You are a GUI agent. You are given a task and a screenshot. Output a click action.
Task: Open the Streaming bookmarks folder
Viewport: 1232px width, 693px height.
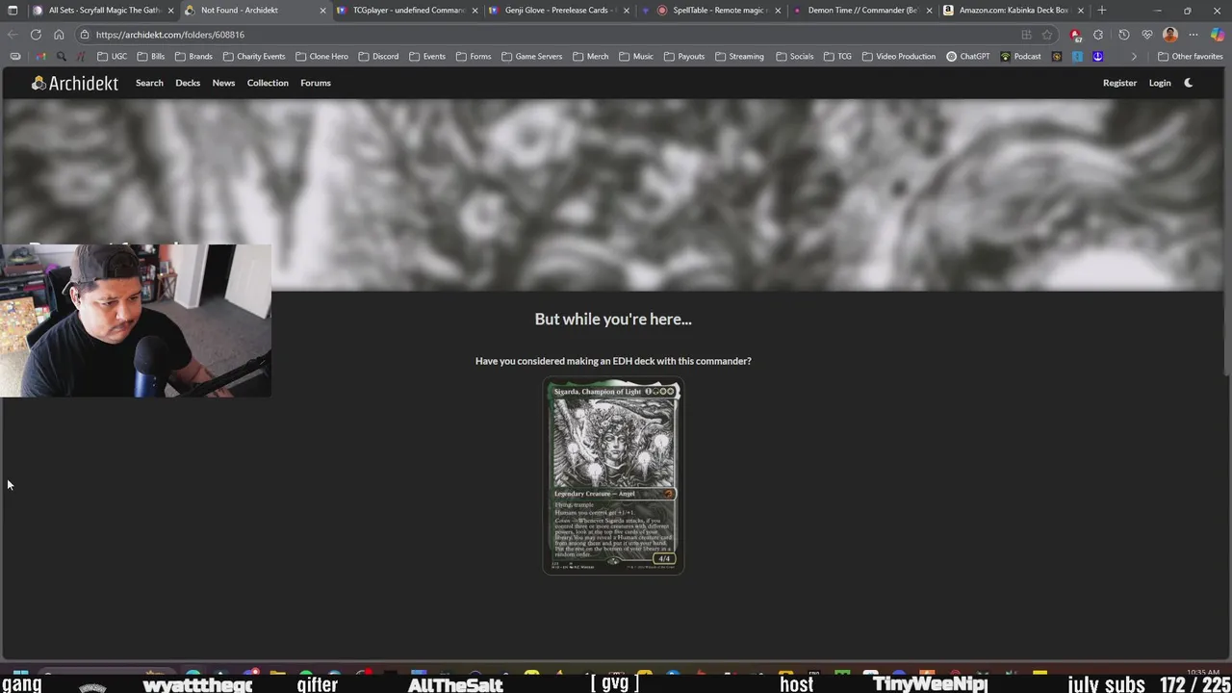point(739,57)
